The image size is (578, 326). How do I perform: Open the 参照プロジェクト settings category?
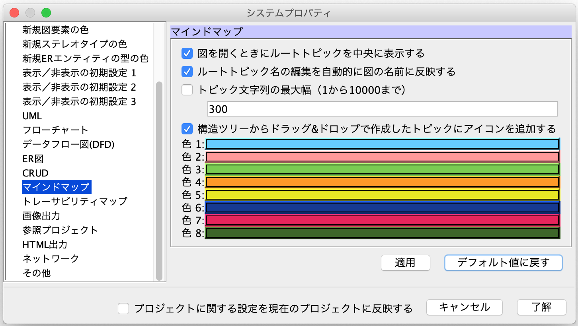click(60, 230)
